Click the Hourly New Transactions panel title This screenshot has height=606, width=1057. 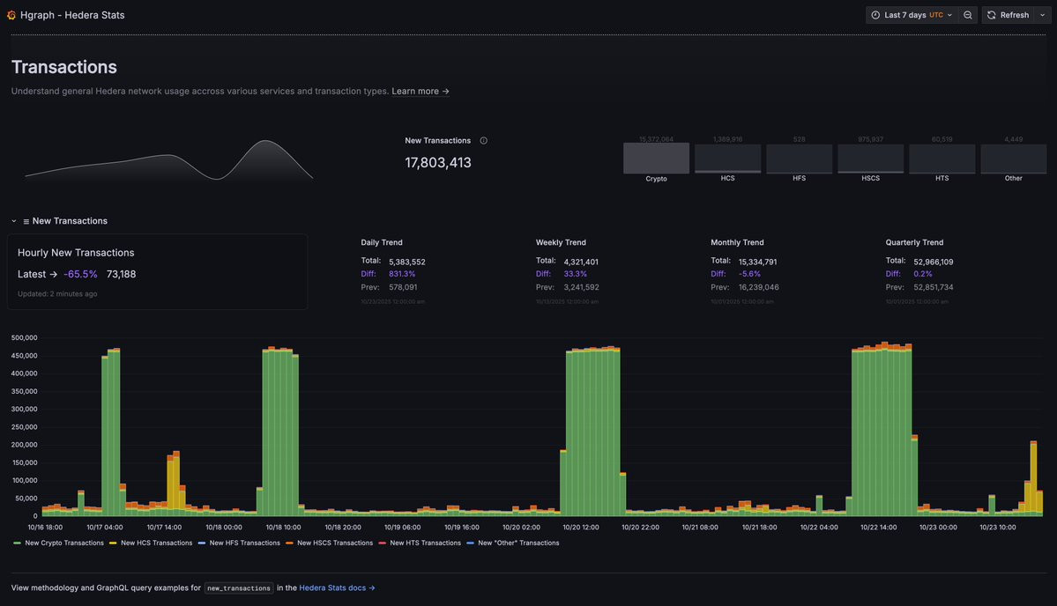click(76, 253)
